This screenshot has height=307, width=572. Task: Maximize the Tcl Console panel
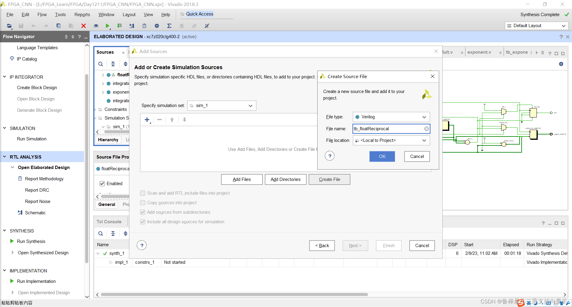tap(556, 223)
